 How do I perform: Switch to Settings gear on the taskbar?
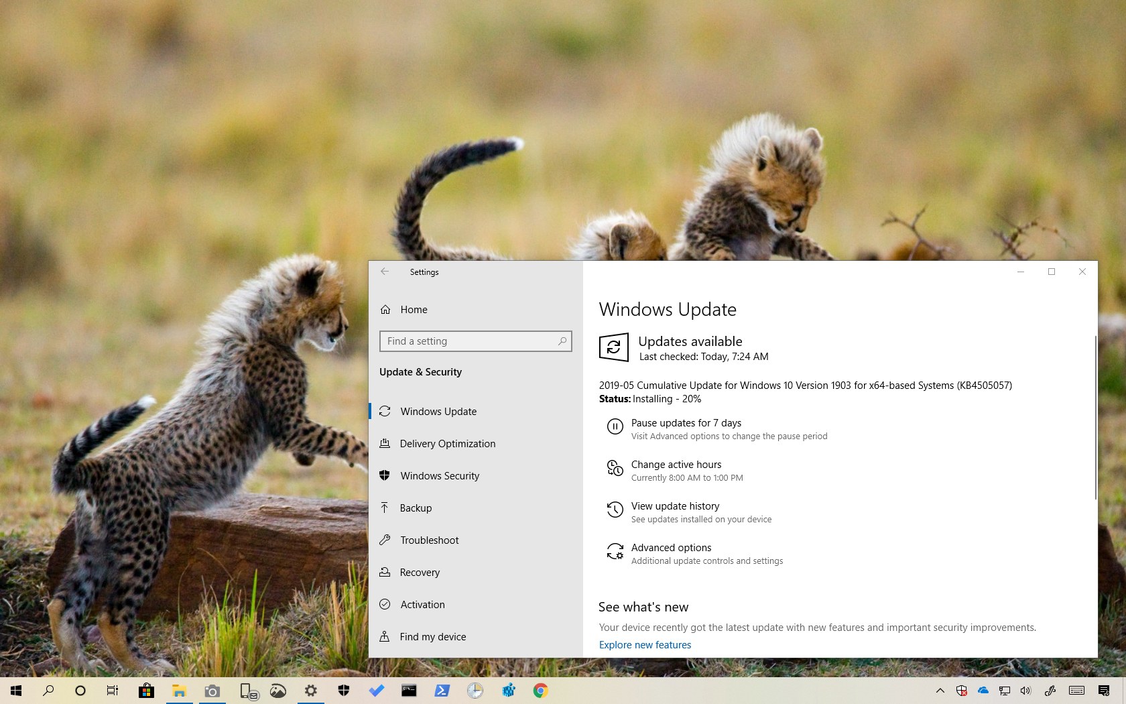click(x=311, y=691)
